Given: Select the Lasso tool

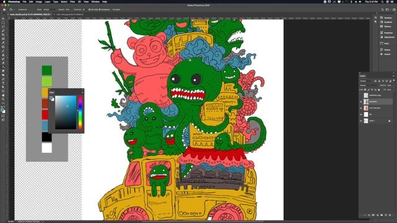Looking at the screenshot, I should click(x=3, y=27).
